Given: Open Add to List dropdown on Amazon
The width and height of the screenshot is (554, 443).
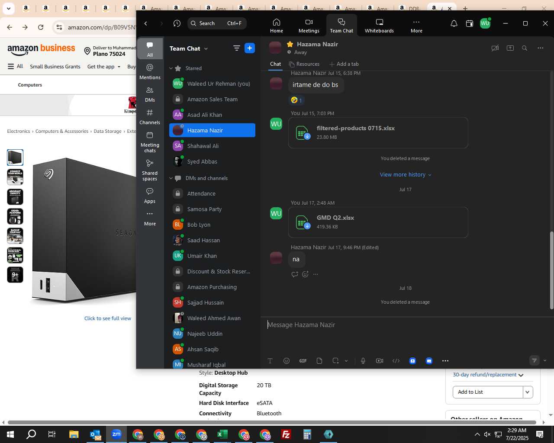Looking at the screenshot, I should point(528,392).
